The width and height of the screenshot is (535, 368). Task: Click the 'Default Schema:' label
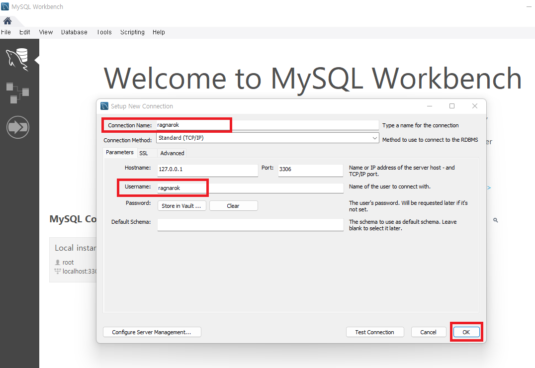click(131, 222)
